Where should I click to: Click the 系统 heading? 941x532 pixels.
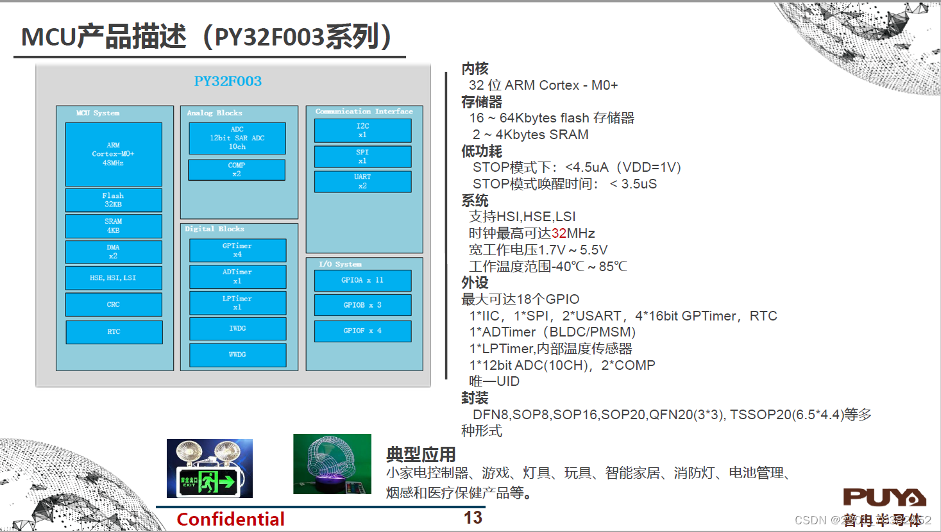point(475,201)
